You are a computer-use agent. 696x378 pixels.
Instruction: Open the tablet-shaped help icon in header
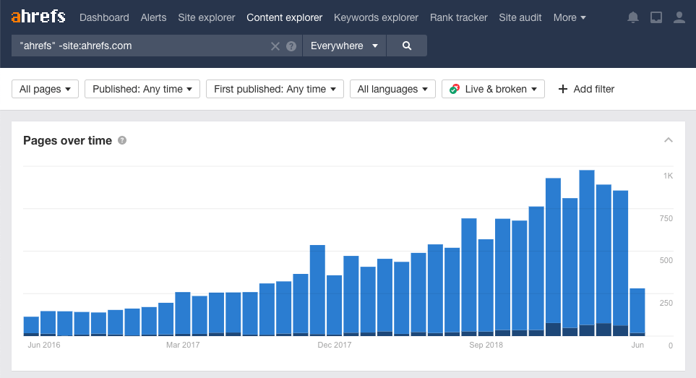[656, 17]
